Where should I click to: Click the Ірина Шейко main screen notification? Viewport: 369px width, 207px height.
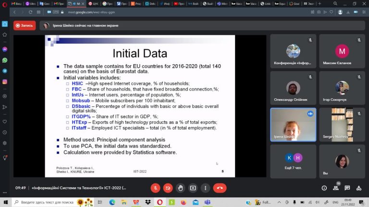point(202,25)
